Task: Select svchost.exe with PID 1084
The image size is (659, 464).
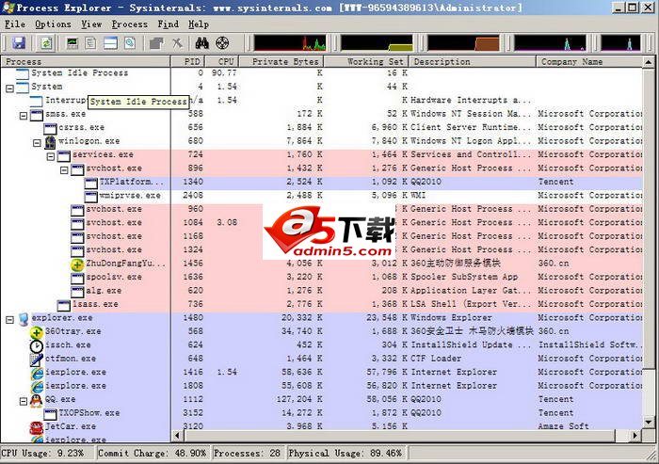Action: coord(322,223)
